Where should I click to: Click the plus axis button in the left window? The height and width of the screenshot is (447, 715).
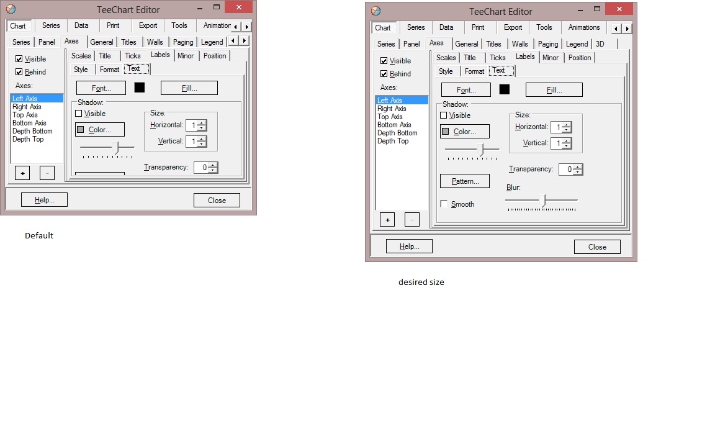click(x=22, y=173)
